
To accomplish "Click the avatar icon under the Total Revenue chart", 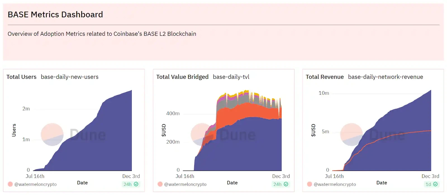I will (309, 184).
